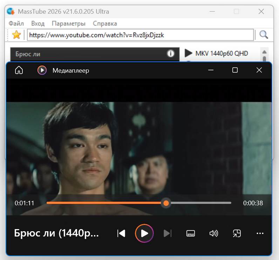Viewport: 279px width, 260px height.
Task: Close the MassTube window
Action: point(261,12)
